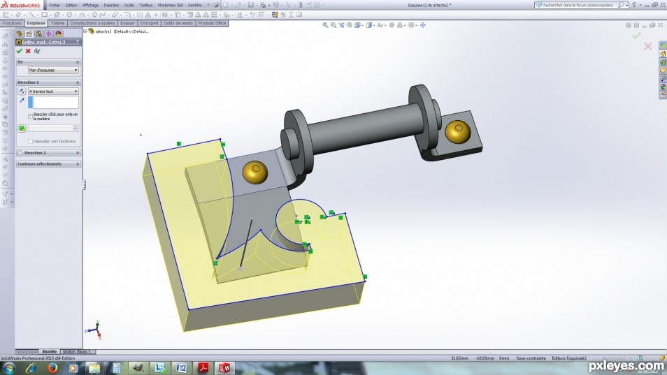Click the community forum search field

point(578,5)
